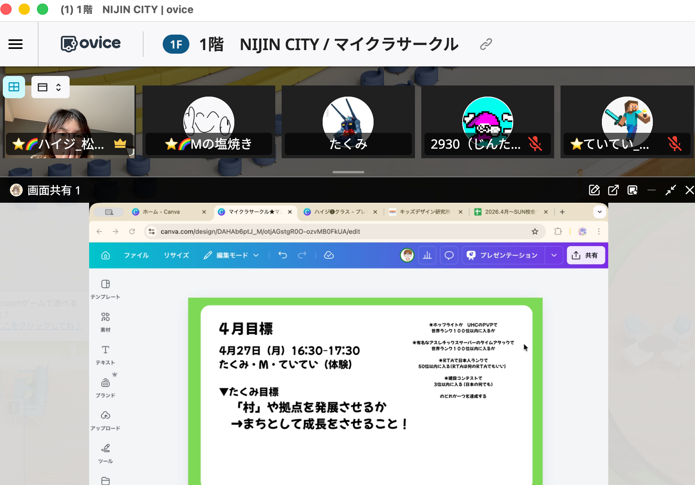Open the Canva comments icon
Viewport: 695px width, 485px height.
pos(449,255)
